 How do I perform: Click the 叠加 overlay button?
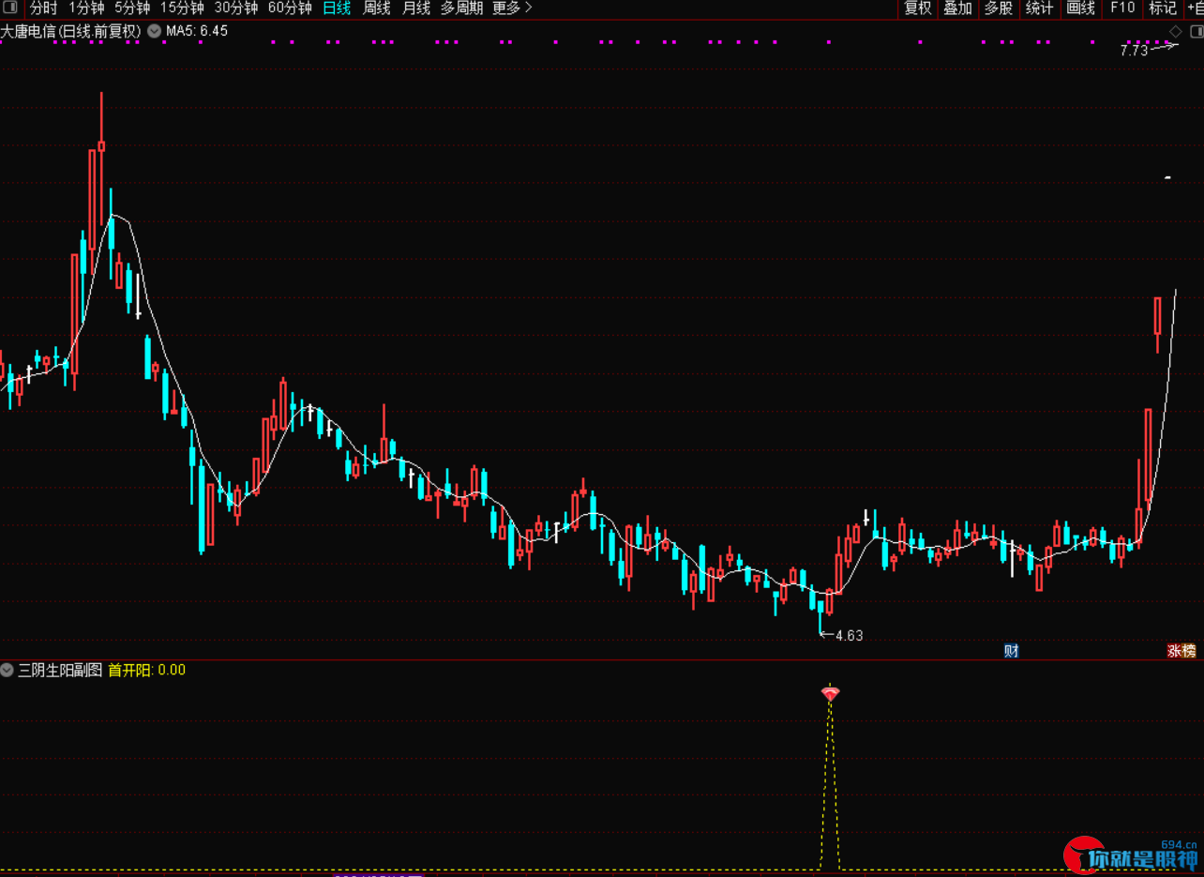958,8
